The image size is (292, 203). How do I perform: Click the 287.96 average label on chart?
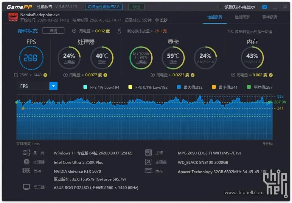280,102
